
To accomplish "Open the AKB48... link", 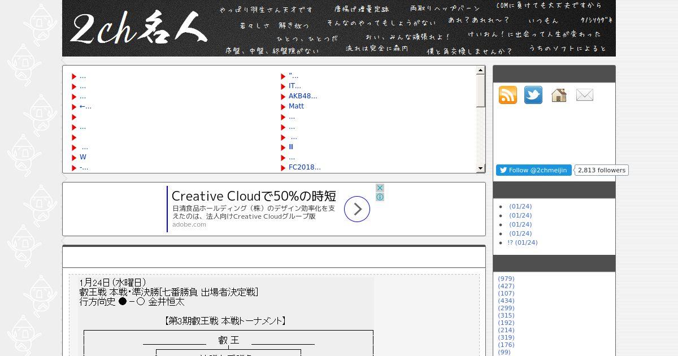I will point(303,96).
